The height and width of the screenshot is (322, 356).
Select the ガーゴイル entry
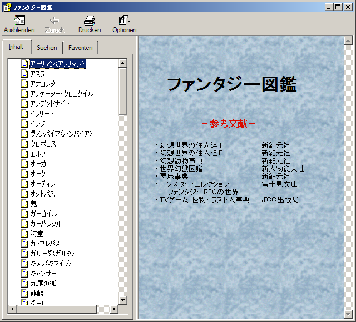(x=43, y=214)
